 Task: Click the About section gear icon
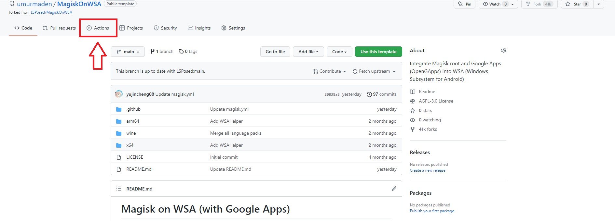coord(504,50)
